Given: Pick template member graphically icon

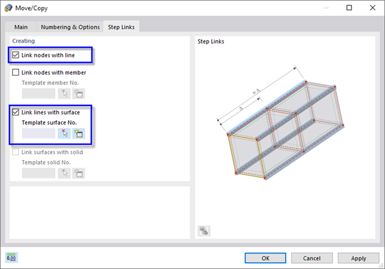Looking at the screenshot, I should pos(64,94).
